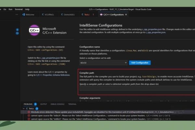The image size is (195, 130).
Task: Click the Test.c problem count badge
Action: coord(37,109)
